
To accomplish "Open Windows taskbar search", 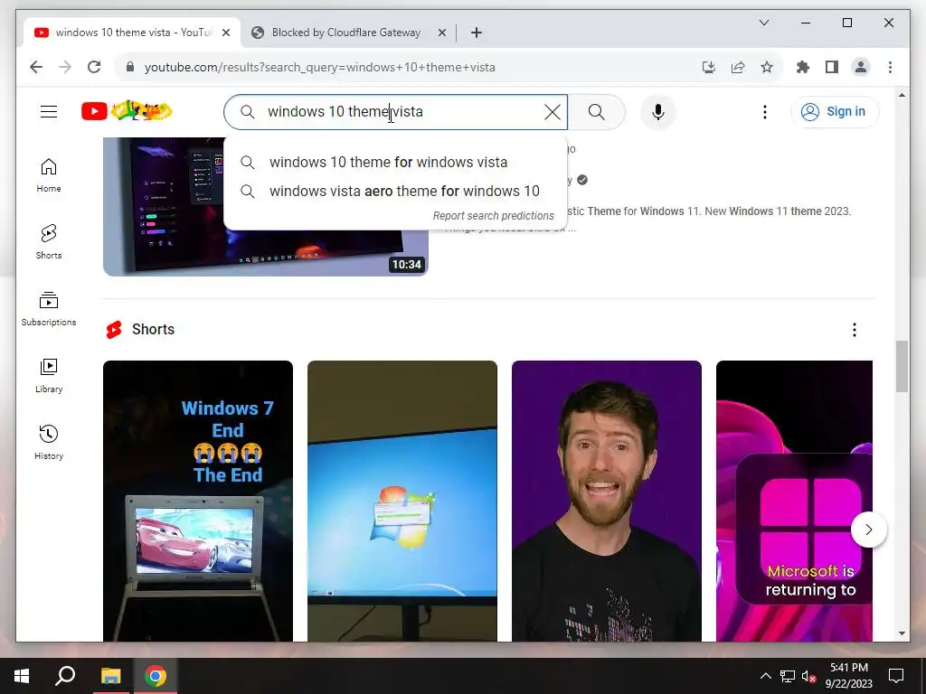I will pyautogui.click(x=65, y=676).
